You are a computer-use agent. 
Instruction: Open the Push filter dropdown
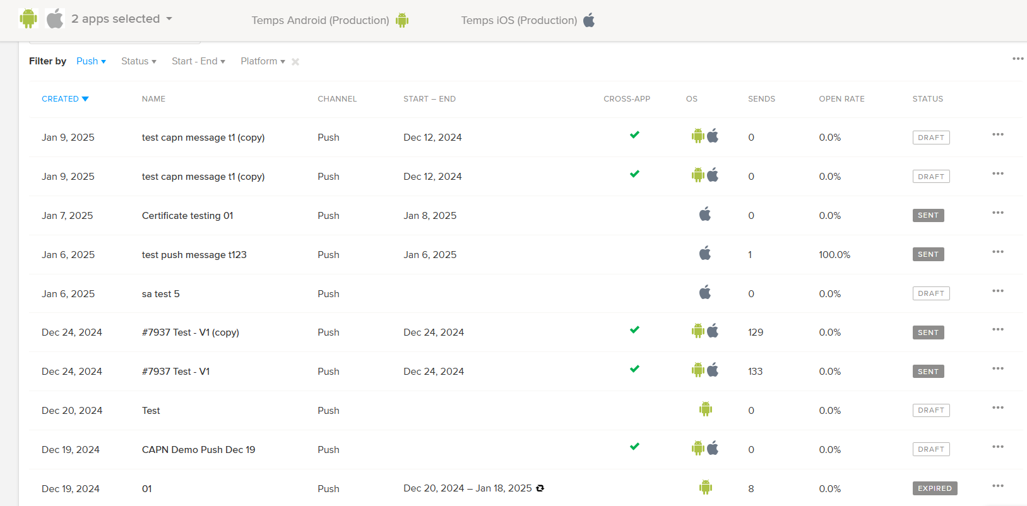(x=91, y=61)
